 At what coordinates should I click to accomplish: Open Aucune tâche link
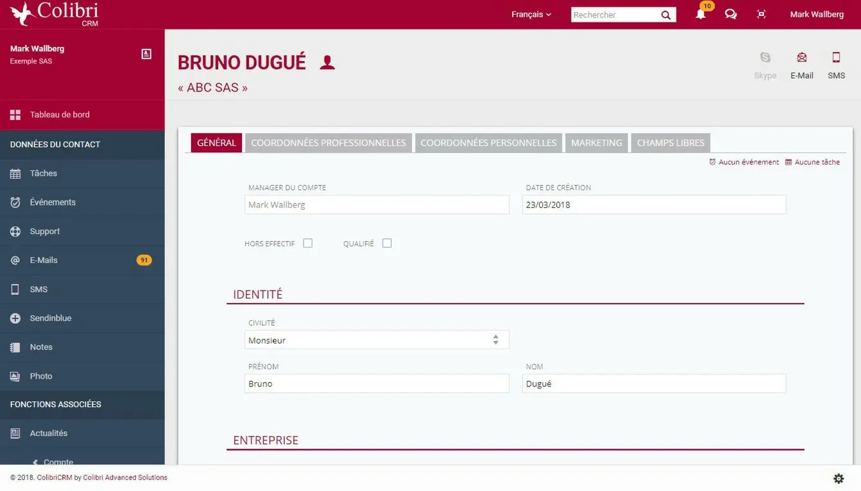[812, 162]
